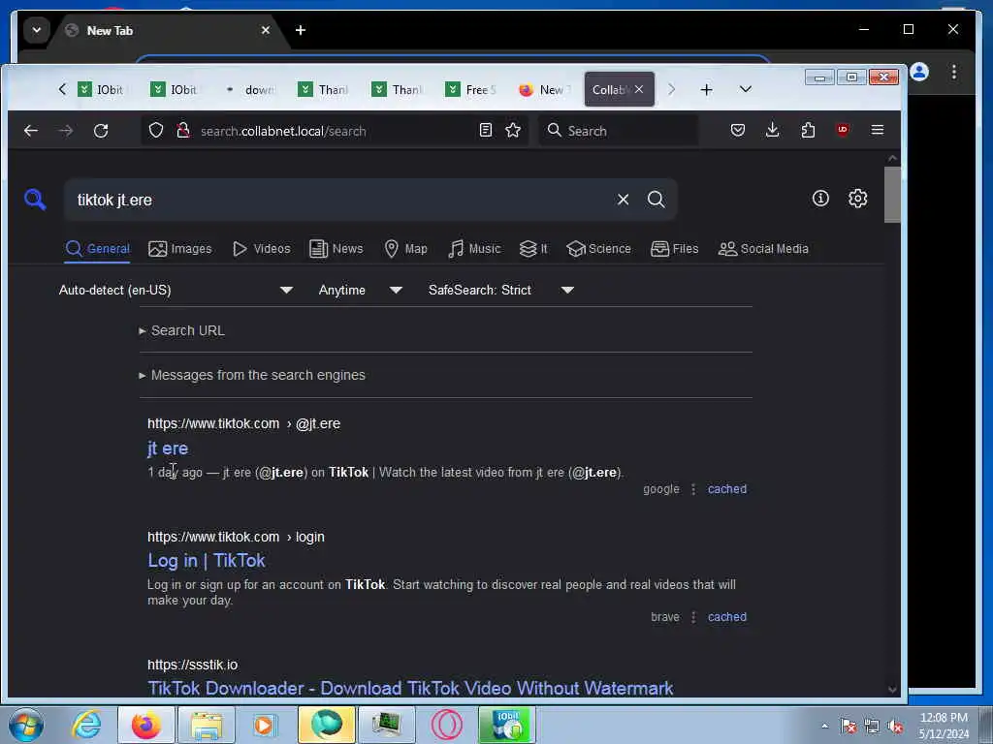Reload the page in Firefox
Screen dimensions: 993x744
[x=101, y=131]
